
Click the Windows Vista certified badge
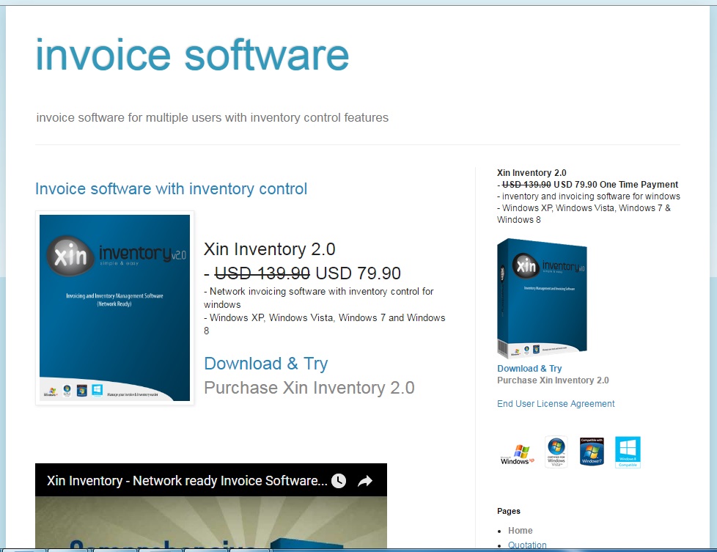pos(556,452)
